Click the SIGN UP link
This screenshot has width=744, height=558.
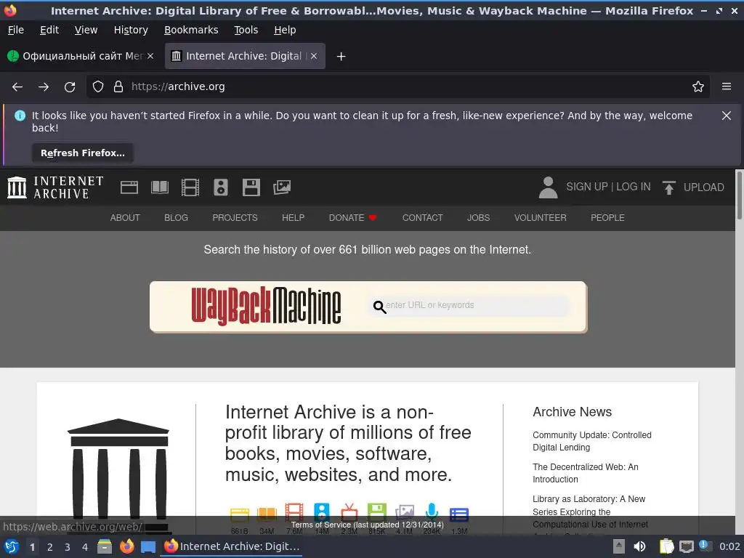coord(586,187)
